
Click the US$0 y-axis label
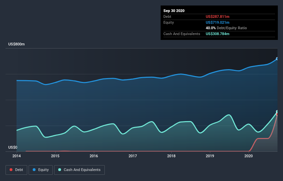tap(13, 147)
